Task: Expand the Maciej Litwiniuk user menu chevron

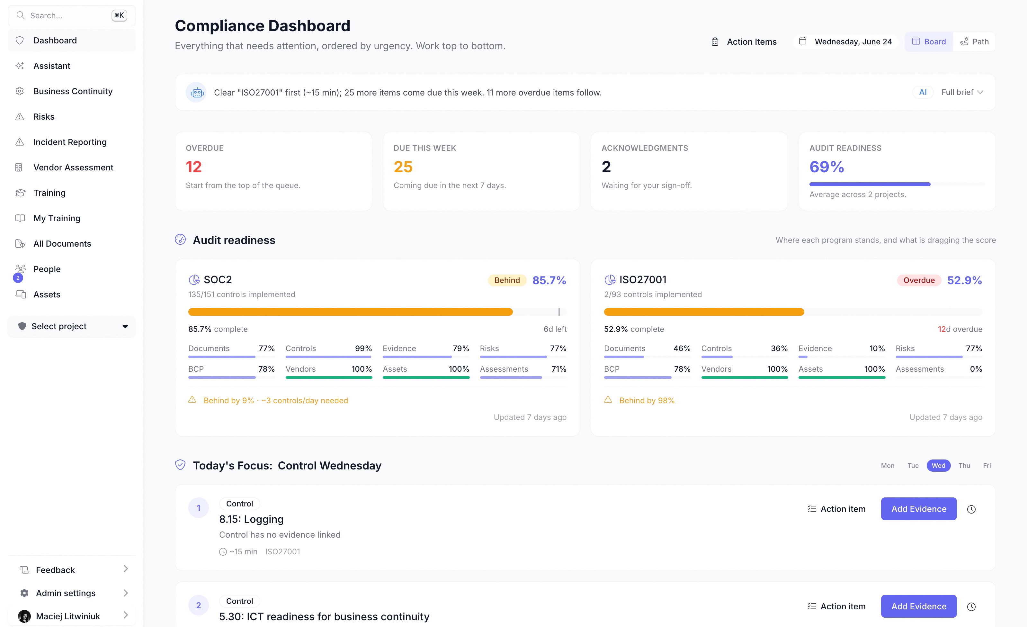Action: [x=125, y=615]
